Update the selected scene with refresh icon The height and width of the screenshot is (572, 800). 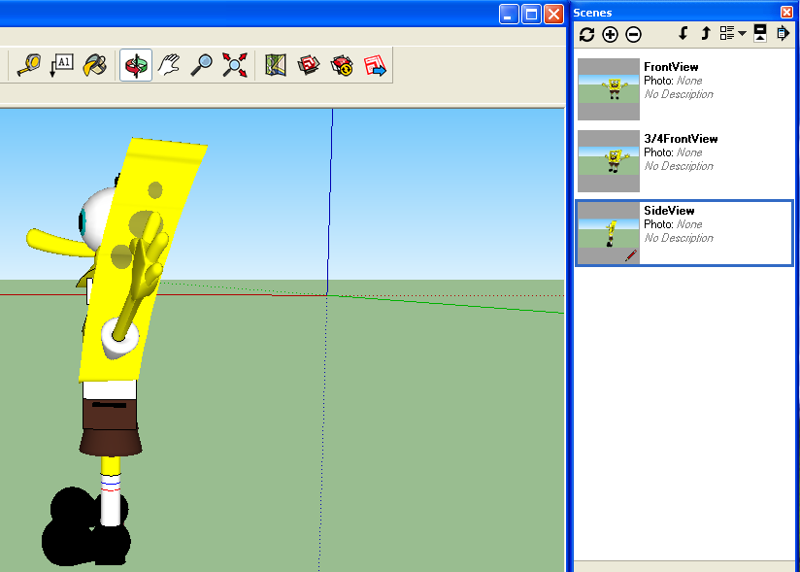586,35
